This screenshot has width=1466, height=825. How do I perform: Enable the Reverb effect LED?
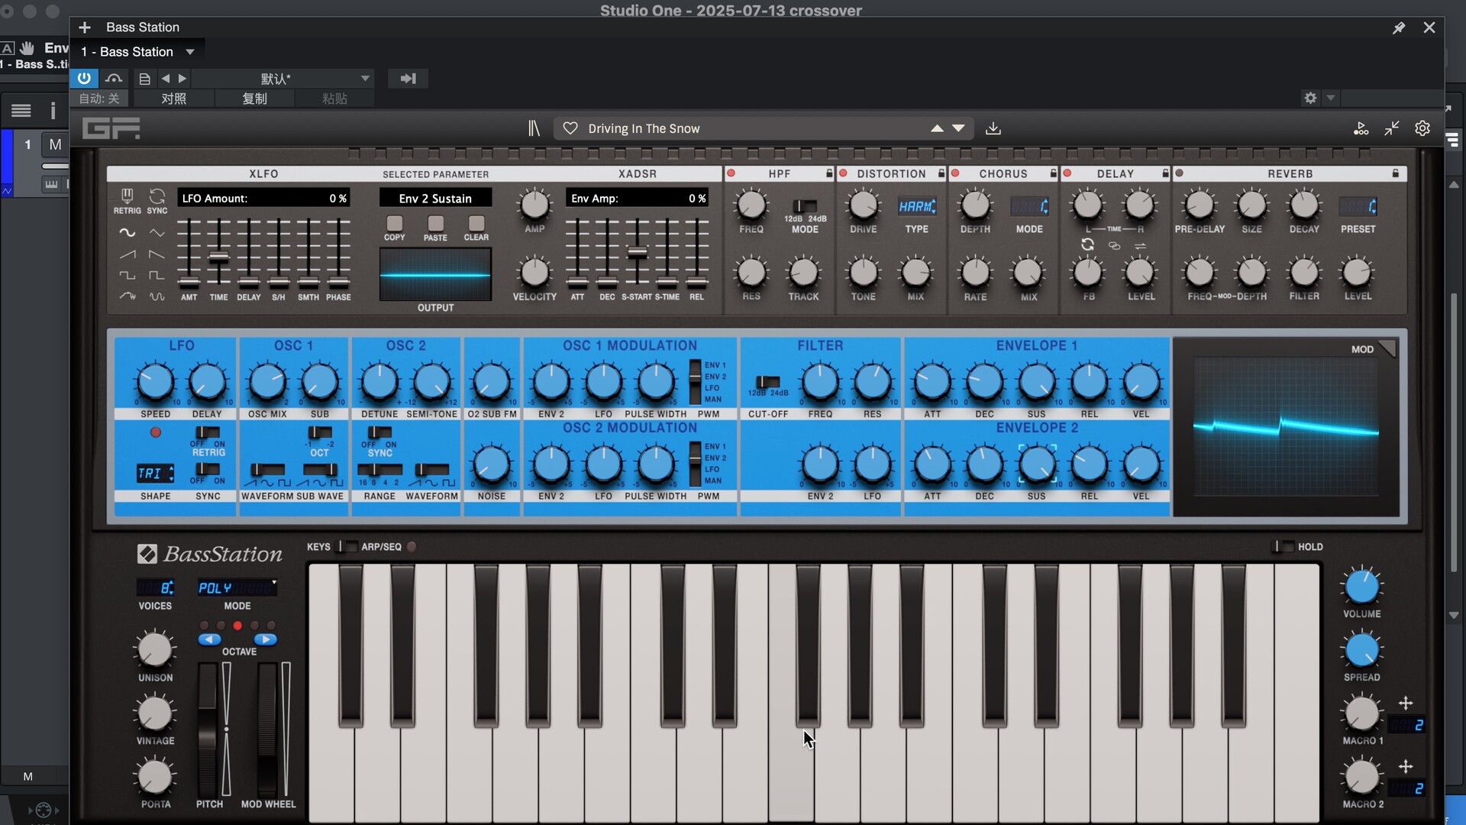[x=1180, y=173]
